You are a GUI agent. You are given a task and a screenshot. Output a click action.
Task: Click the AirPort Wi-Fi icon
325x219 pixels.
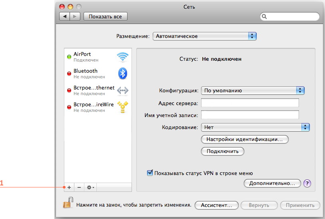[123, 57]
